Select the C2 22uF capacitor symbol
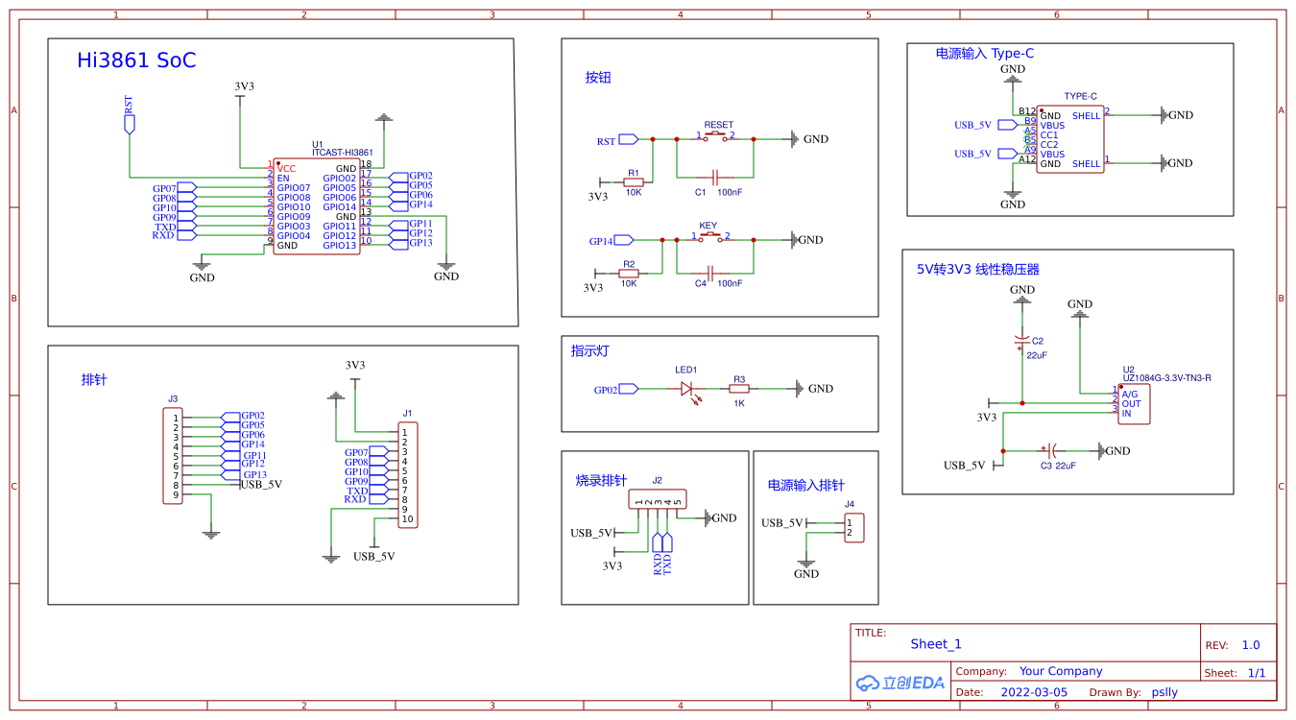Image resolution: width=1296 pixels, height=720 pixels. click(1022, 342)
